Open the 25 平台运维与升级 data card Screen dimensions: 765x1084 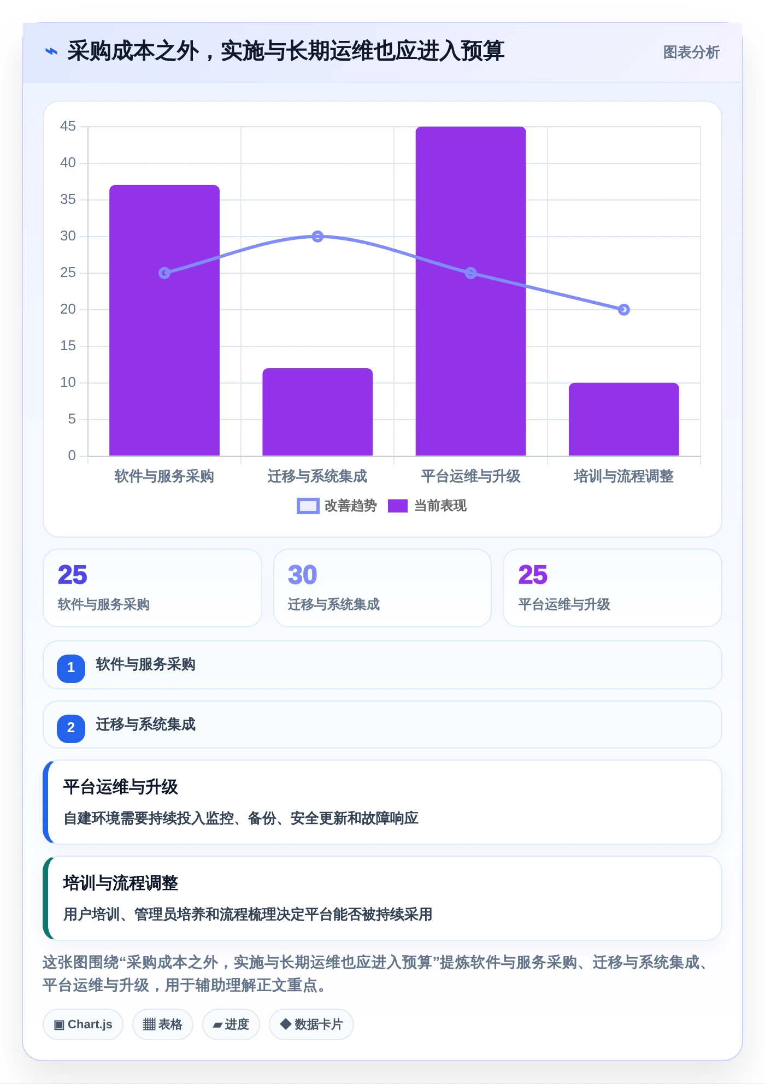pyautogui.click(x=613, y=588)
